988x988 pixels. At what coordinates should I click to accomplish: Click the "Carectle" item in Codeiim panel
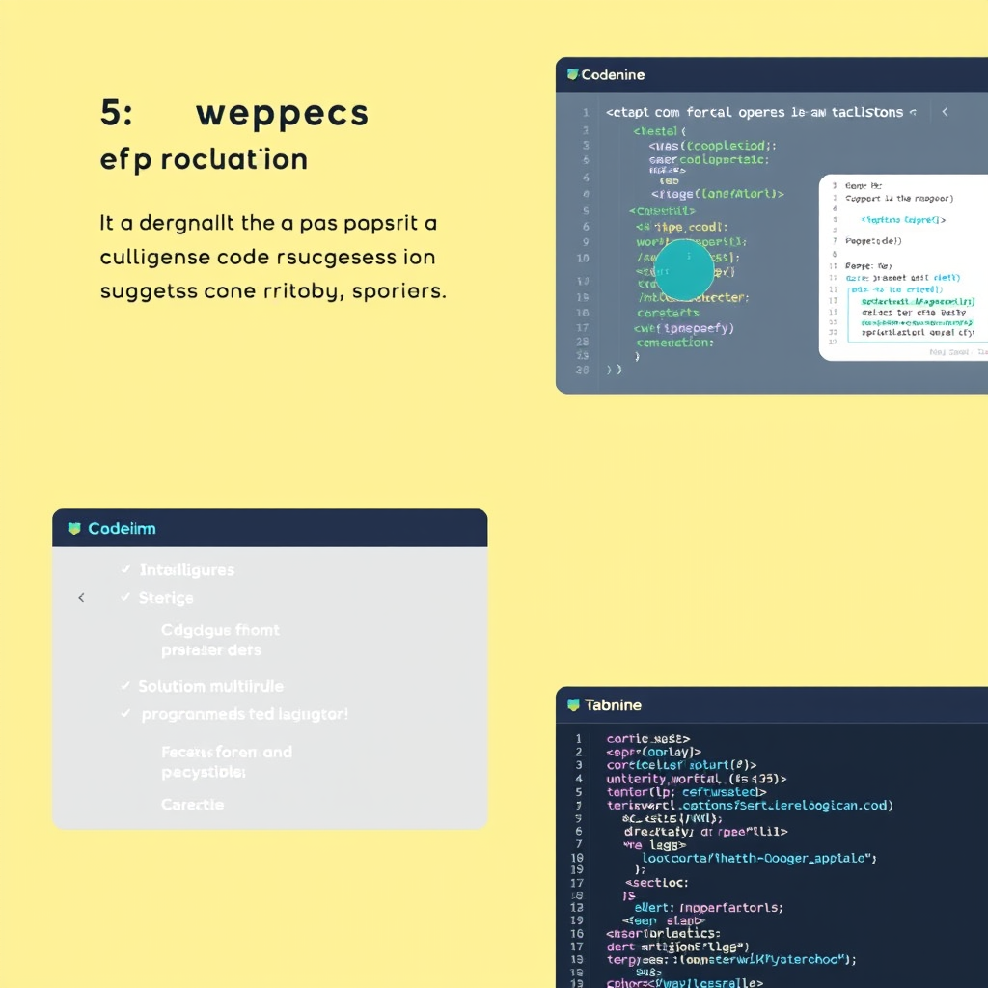tap(192, 805)
